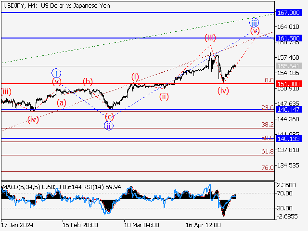This screenshot has height=231, width=308.
Task: Click the 17 Jan 2024 date label
Action: tap(17, 225)
